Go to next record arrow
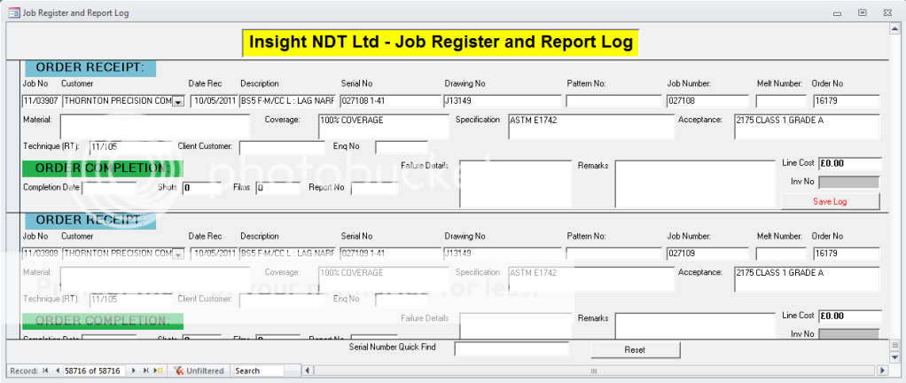This screenshot has width=906, height=383. pyautogui.click(x=134, y=371)
